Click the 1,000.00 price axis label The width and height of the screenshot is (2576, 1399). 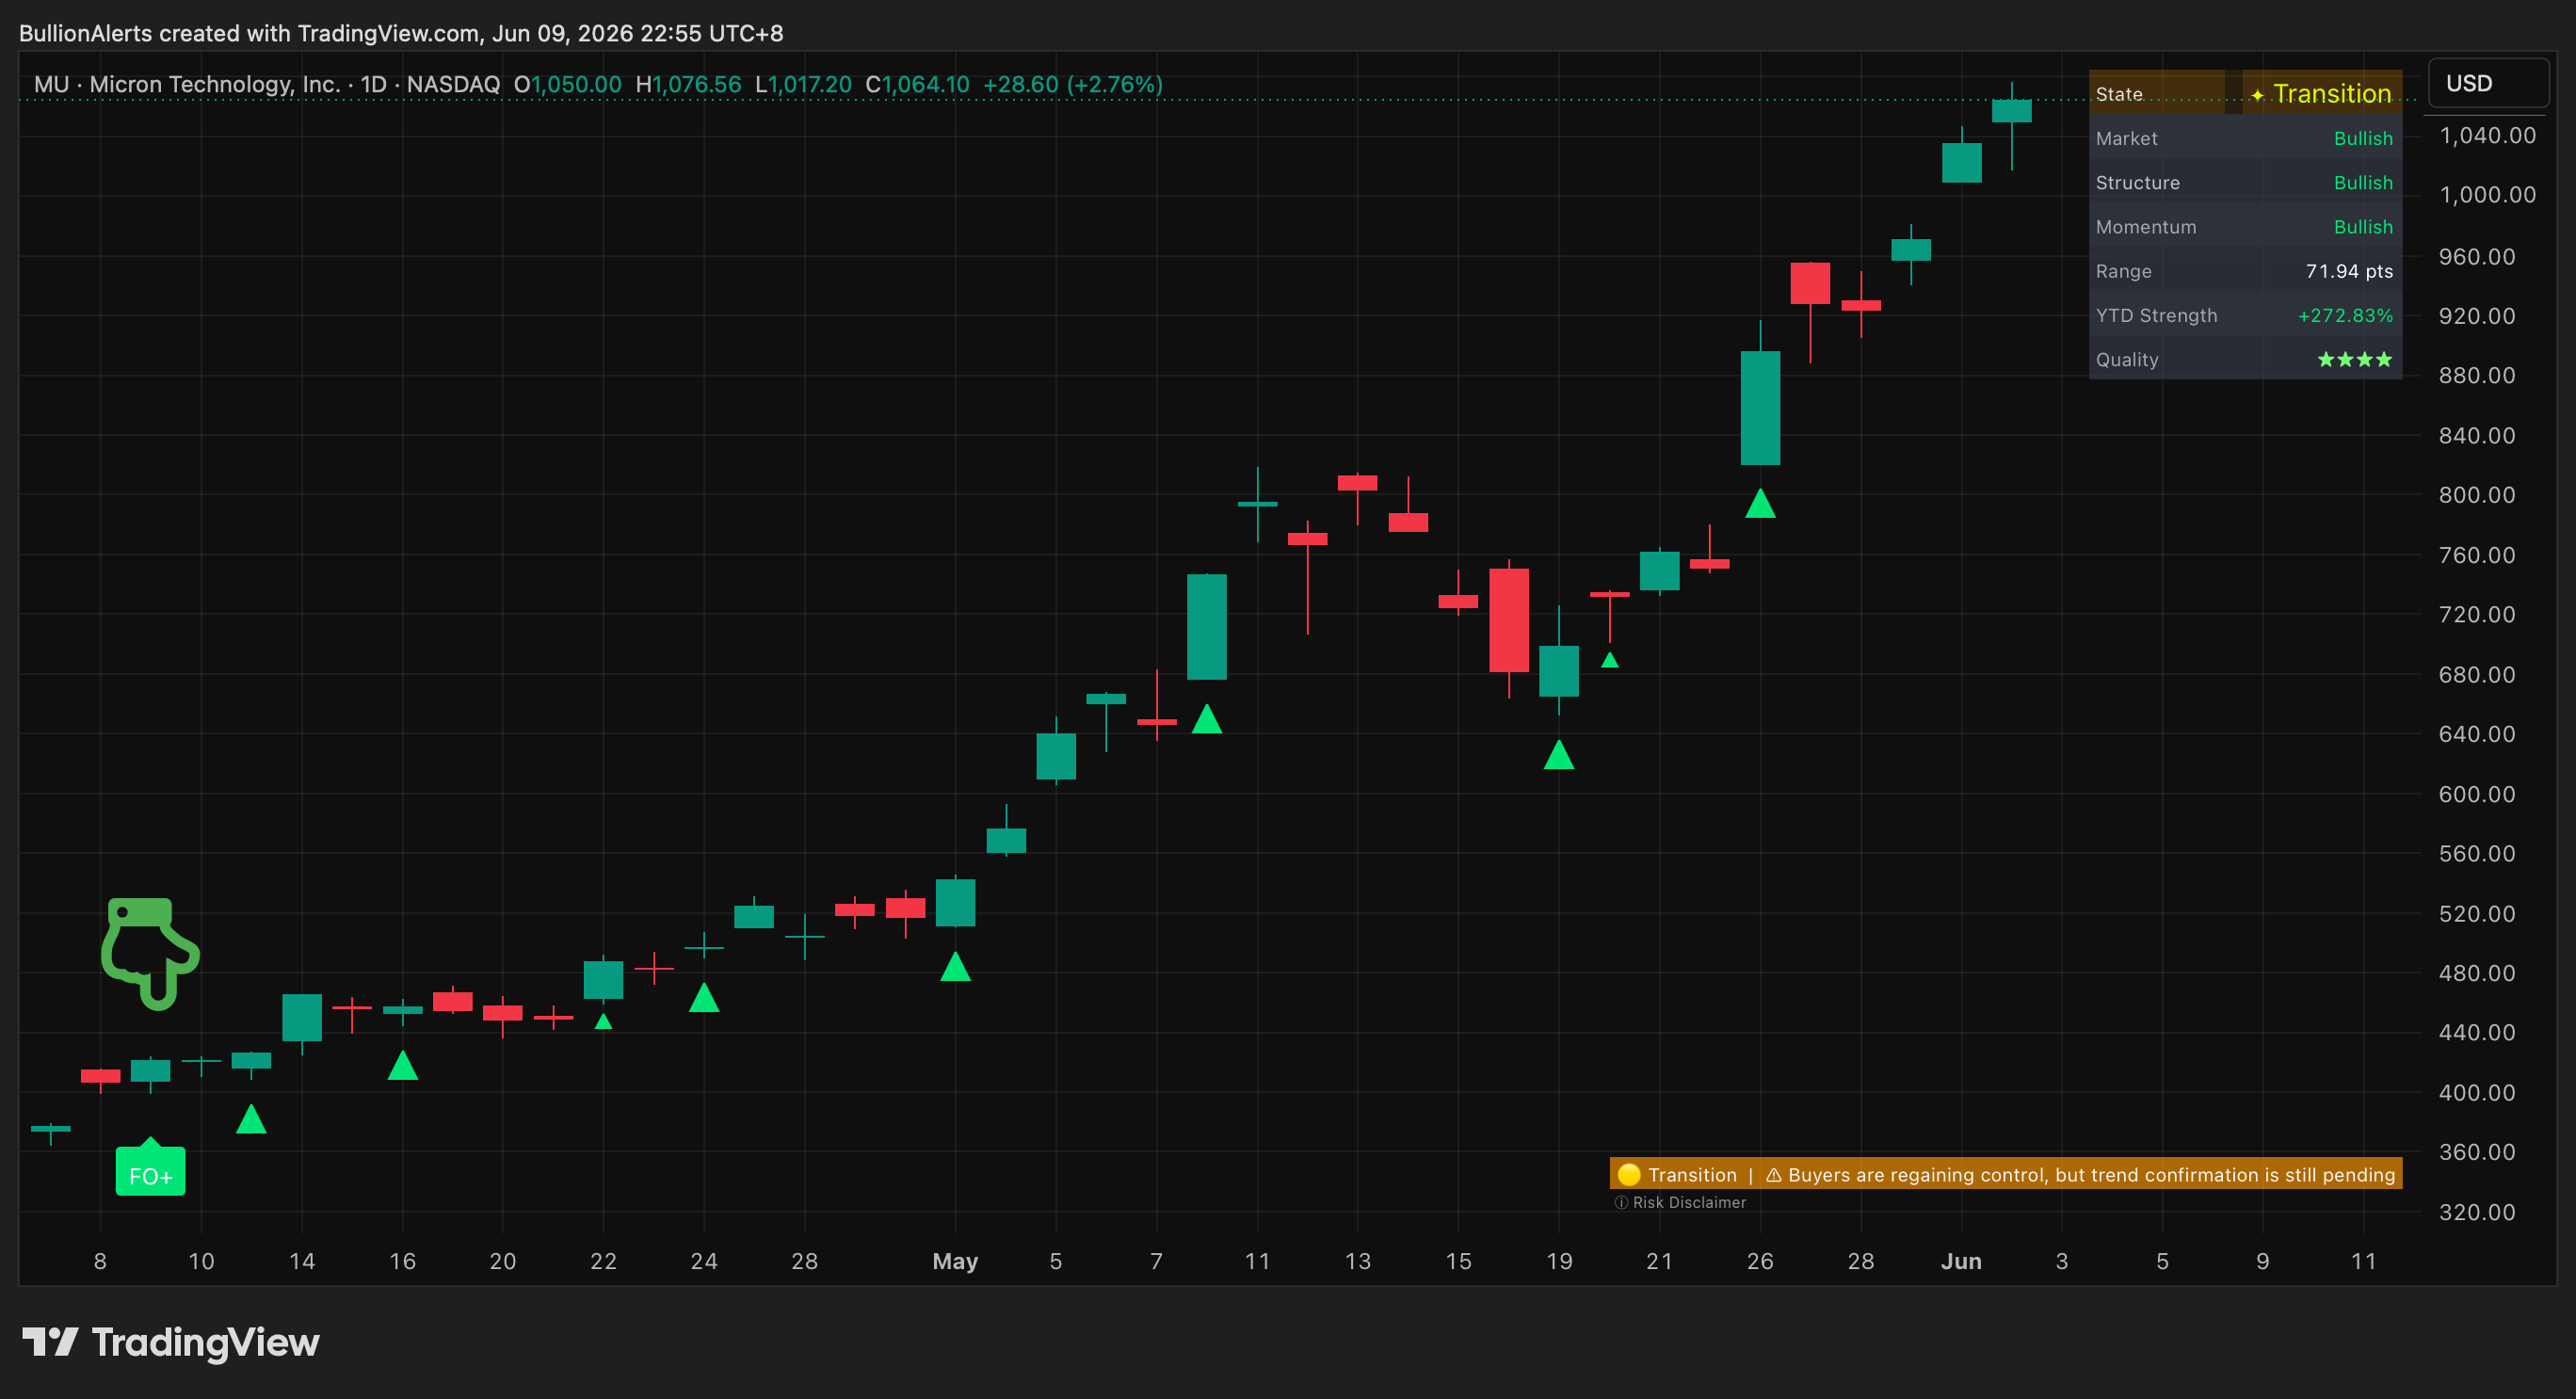click(2487, 194)
